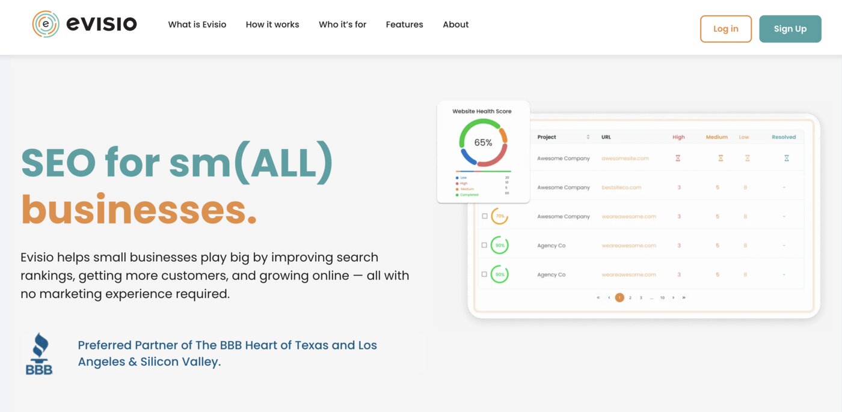The width and height of the screenshot is (842, 412).
Task: Click the Low column hourglass icon
Action: (747, 158)
